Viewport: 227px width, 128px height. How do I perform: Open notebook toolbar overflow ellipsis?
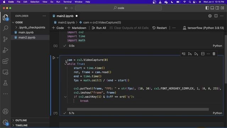tap(174, 28)
